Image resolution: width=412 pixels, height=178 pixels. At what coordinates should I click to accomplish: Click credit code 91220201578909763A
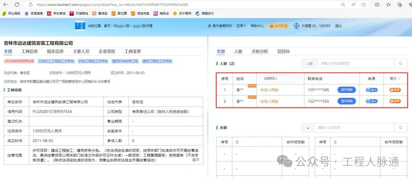click(x=52, y=112)
